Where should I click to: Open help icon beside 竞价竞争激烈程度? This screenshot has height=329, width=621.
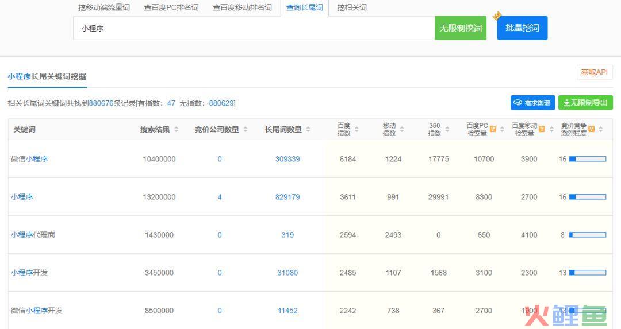[592, 129]
